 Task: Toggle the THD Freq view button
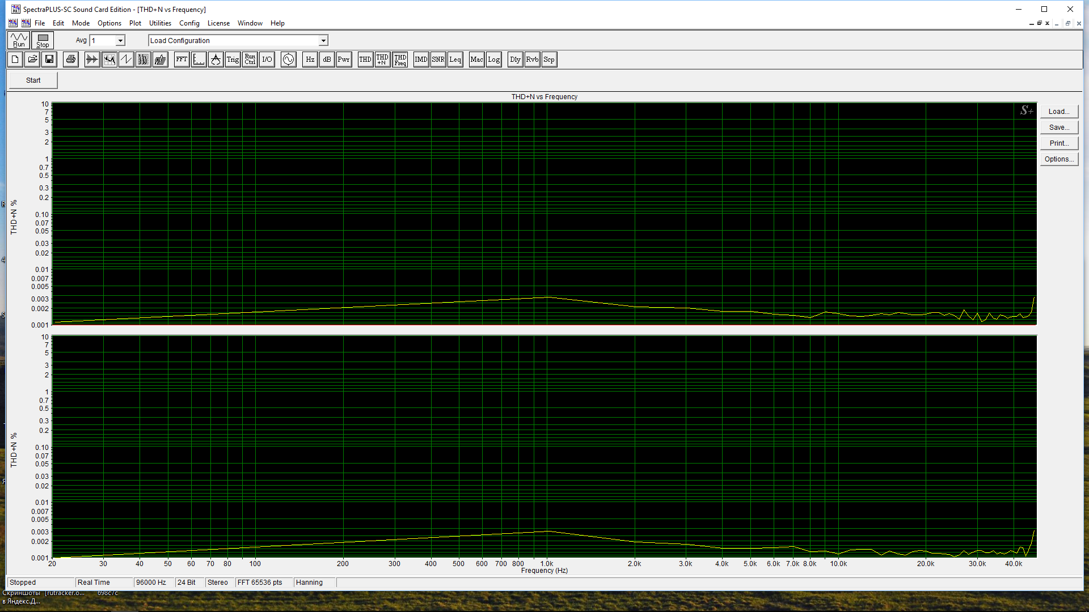pos(400,59)
